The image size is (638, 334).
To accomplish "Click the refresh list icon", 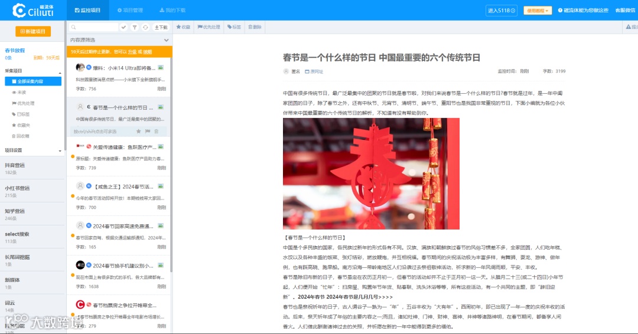I will coord(145,27).
